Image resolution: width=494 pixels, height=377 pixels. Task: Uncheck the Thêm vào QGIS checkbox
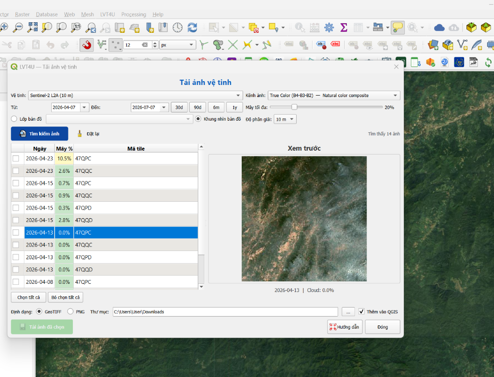[x=361, y=312]
